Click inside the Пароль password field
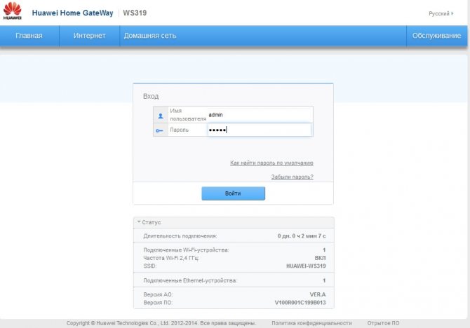 [x=260, y=130]
